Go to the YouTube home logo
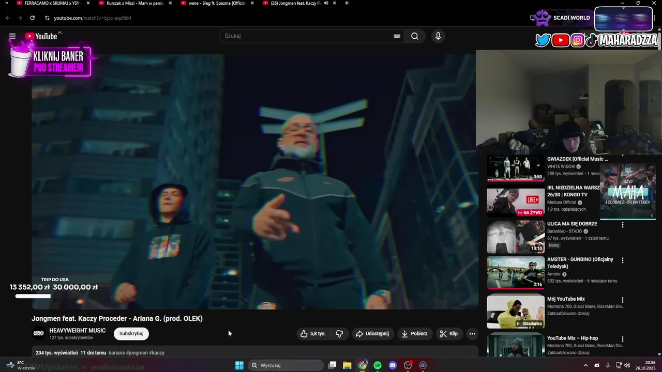The image size is (662, 372). pyautogui.click(x=41, y=36)
